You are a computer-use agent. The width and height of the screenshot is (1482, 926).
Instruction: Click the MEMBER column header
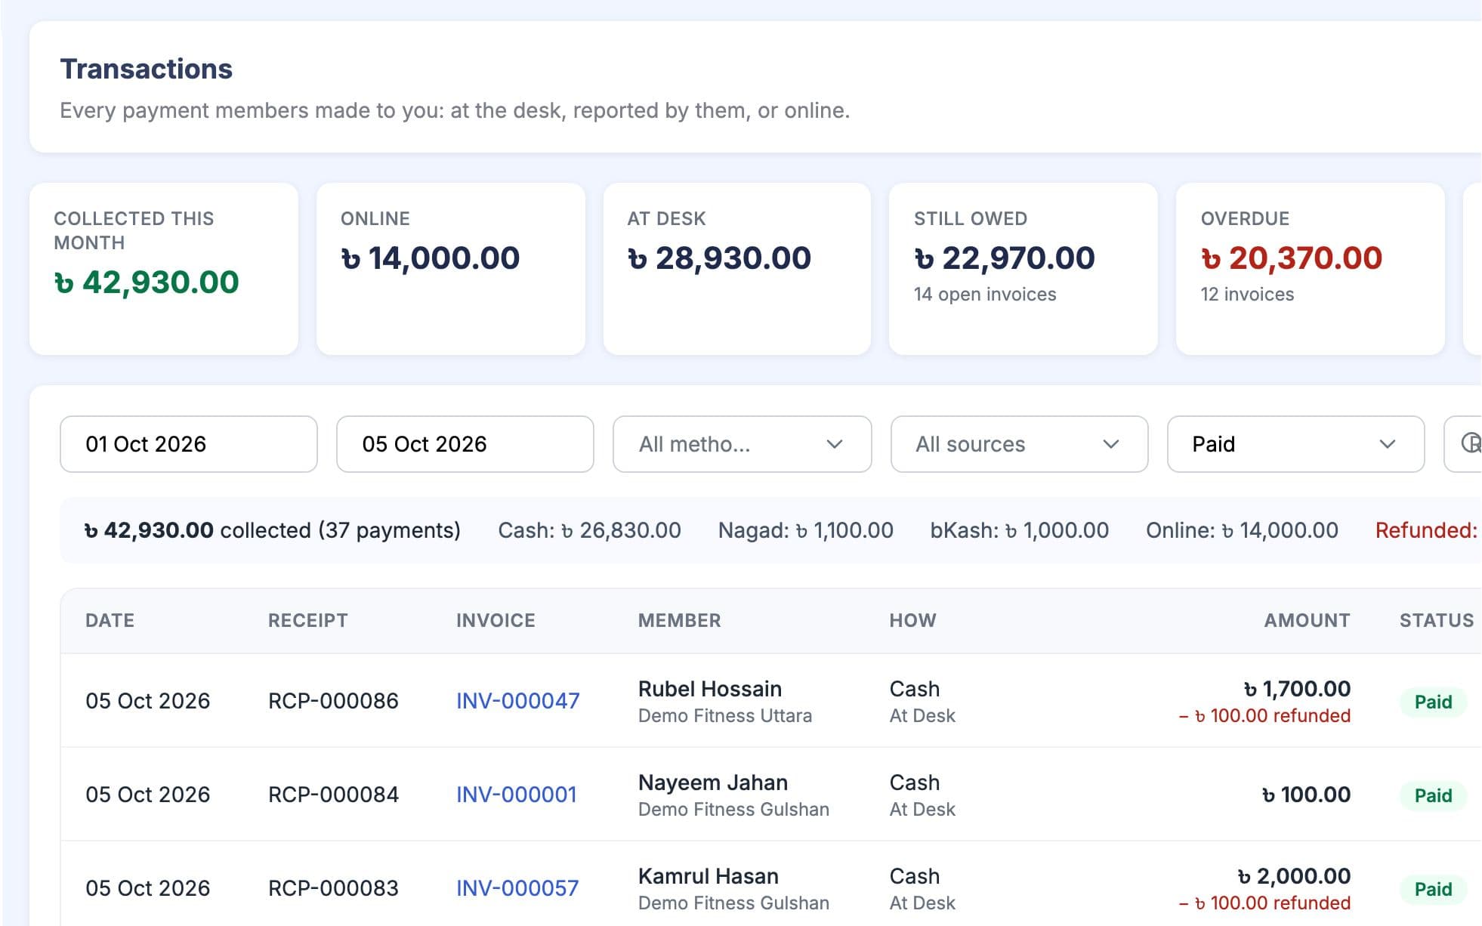click(x=680, y=621)
